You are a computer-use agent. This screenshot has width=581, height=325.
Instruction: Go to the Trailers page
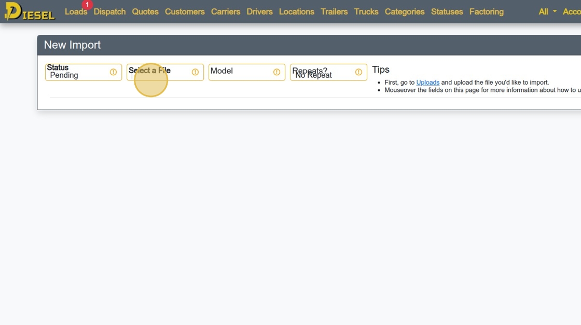coord(334,11)
